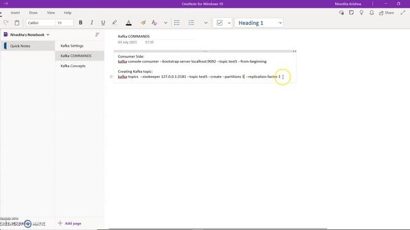Expand paragraph formatting options
This screenshot has height=230, width=410.
click(206, 23)
